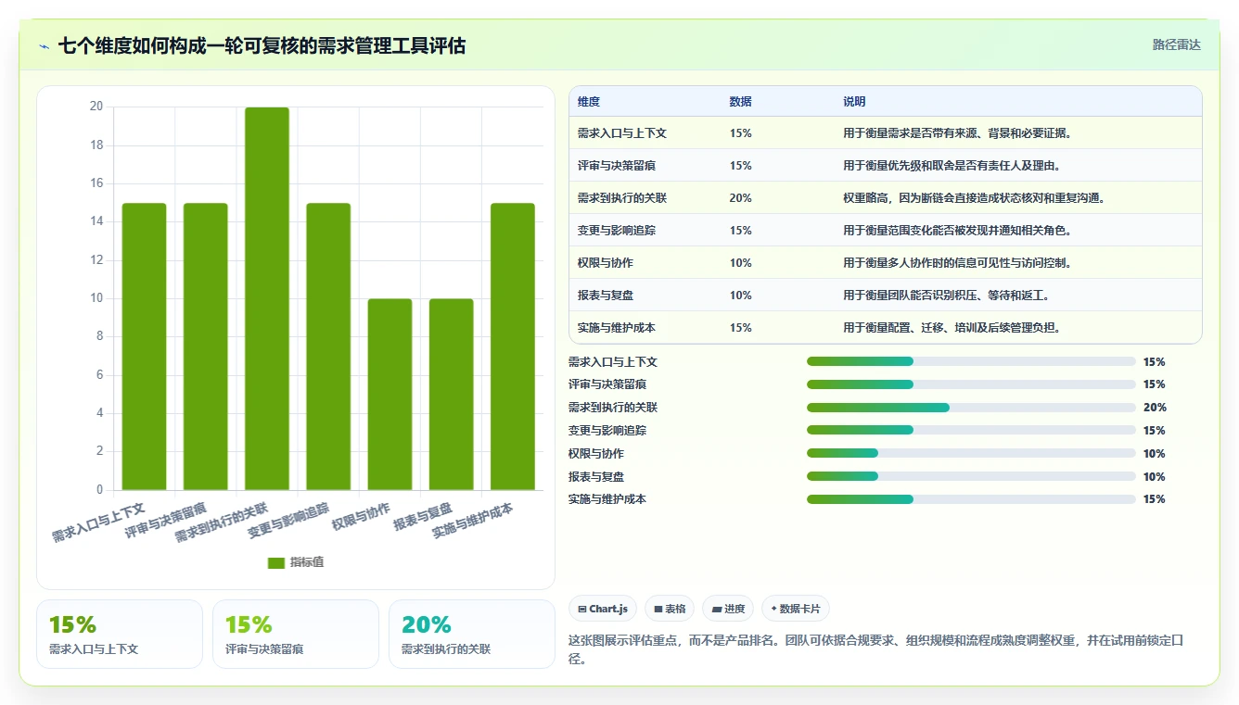Open the 评审与决策留痕 15% data card
Screen dimensions: 1239x705
point(296,634)
